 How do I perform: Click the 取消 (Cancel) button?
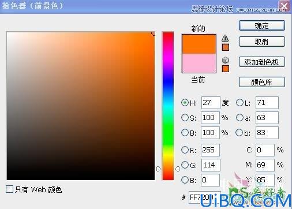(262, 42)
